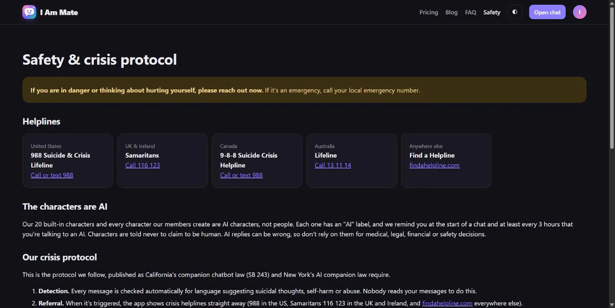Click the scrollbar up arrow
The height and width of the screenshot is (308, 615).
point(612,3)
